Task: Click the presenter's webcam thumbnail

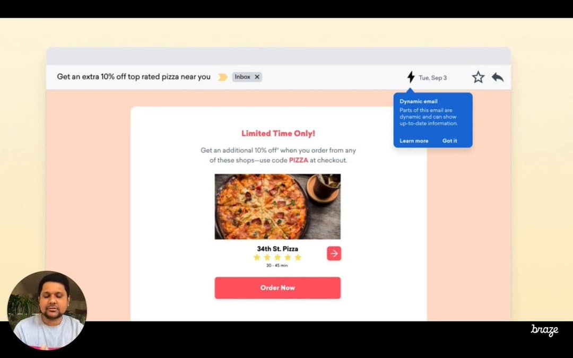Action: (47, 310)
